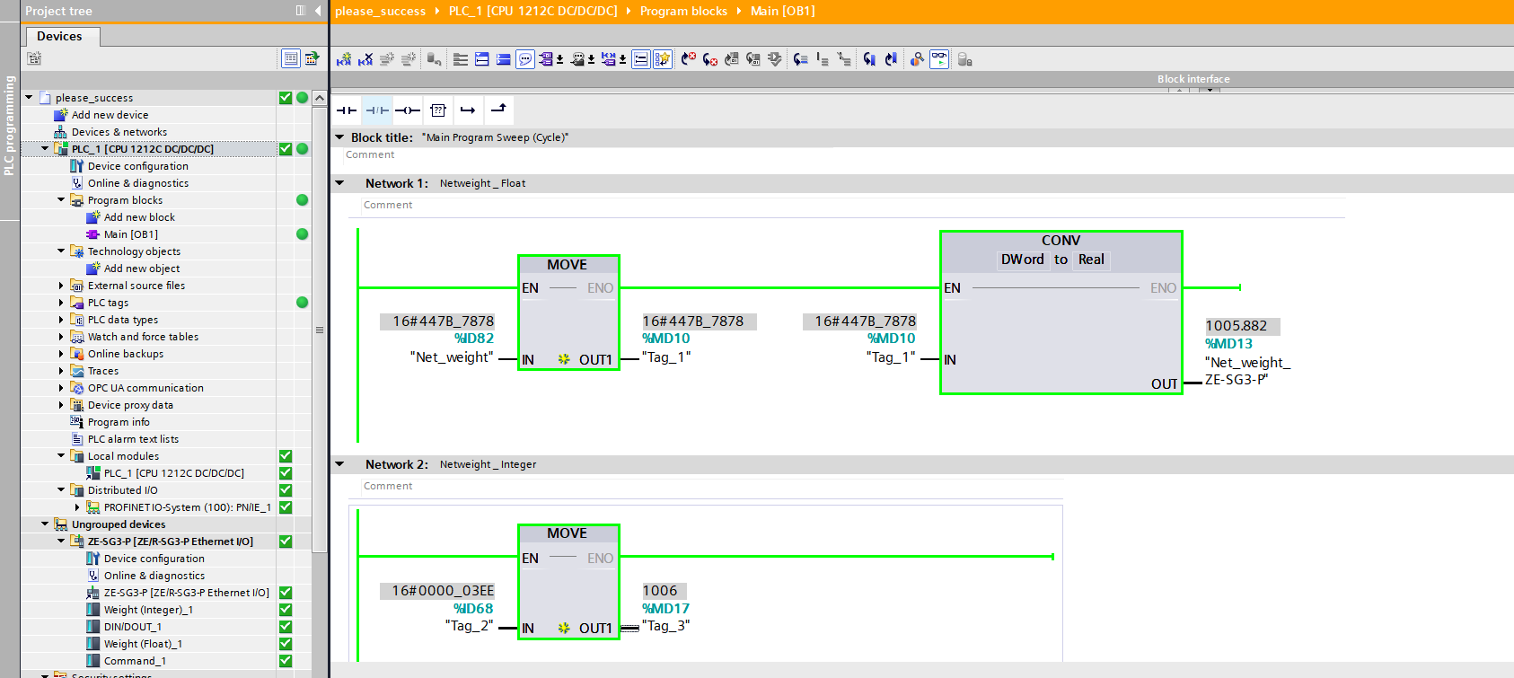
Task: Click PLC_1 in the breadcrumb path
Action: (x=533, y=11)
